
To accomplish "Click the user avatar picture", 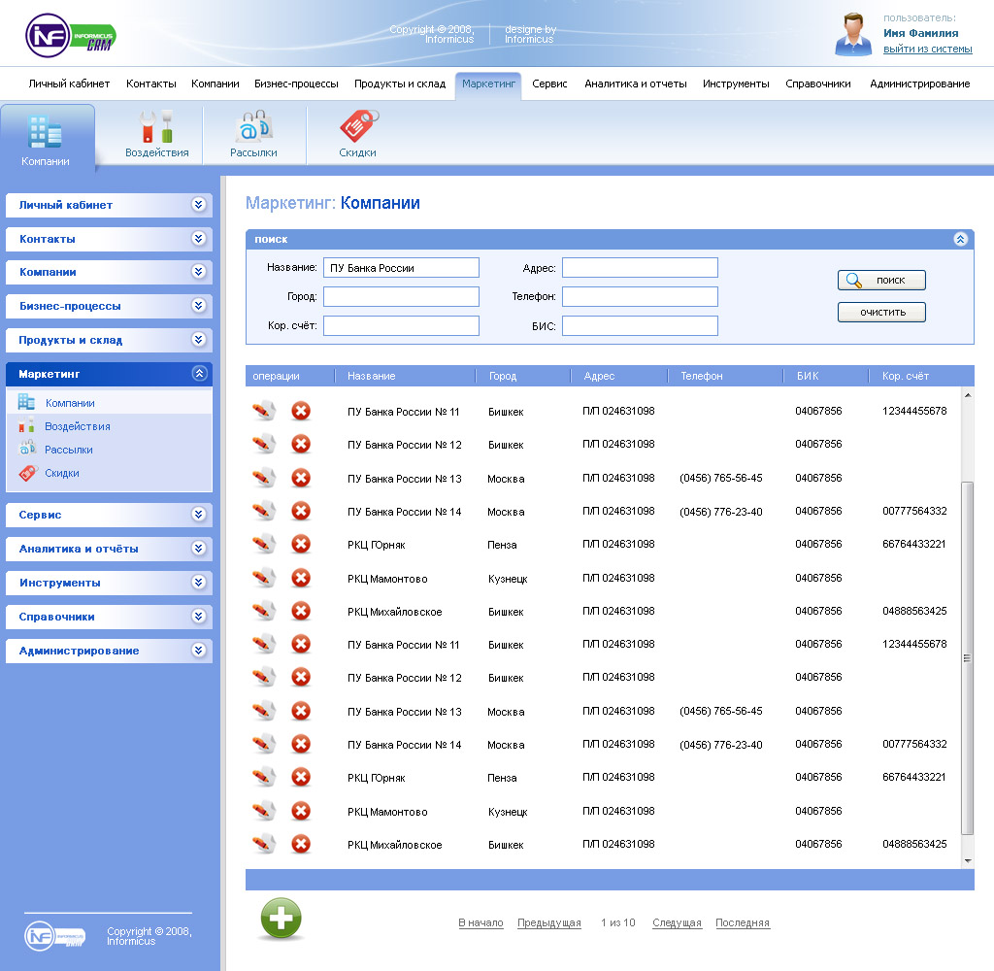I will (x=852, y=31).
